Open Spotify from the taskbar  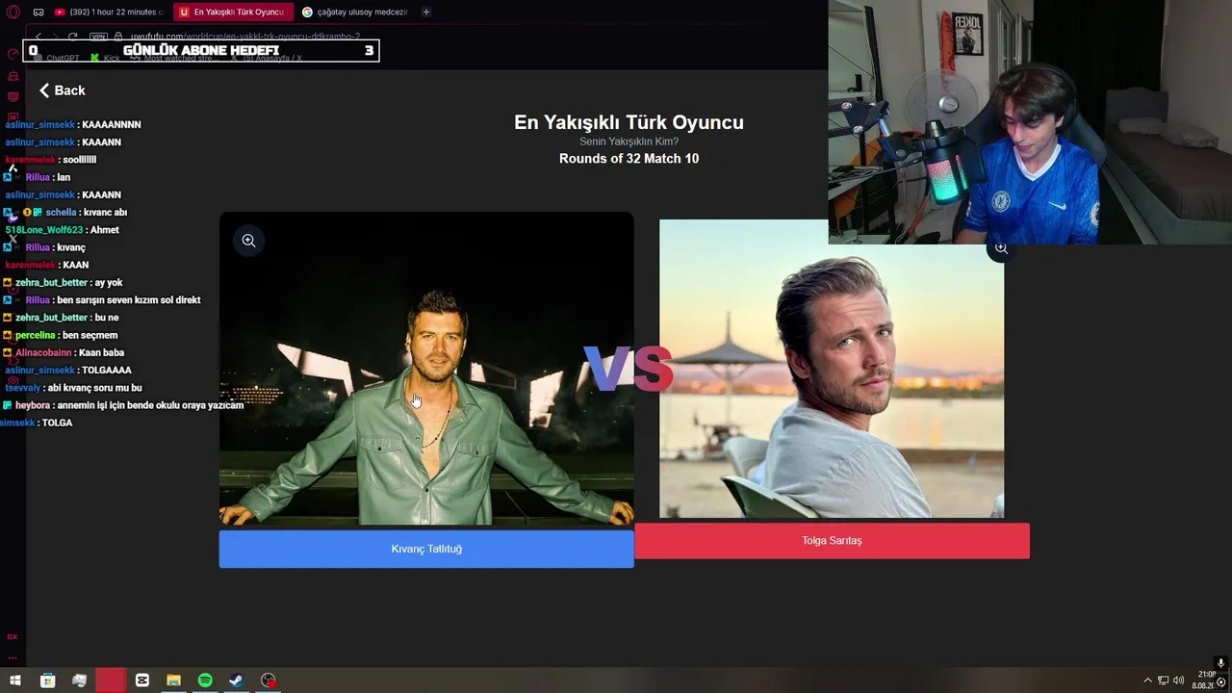pyautogui.click(x=205, y=680)
